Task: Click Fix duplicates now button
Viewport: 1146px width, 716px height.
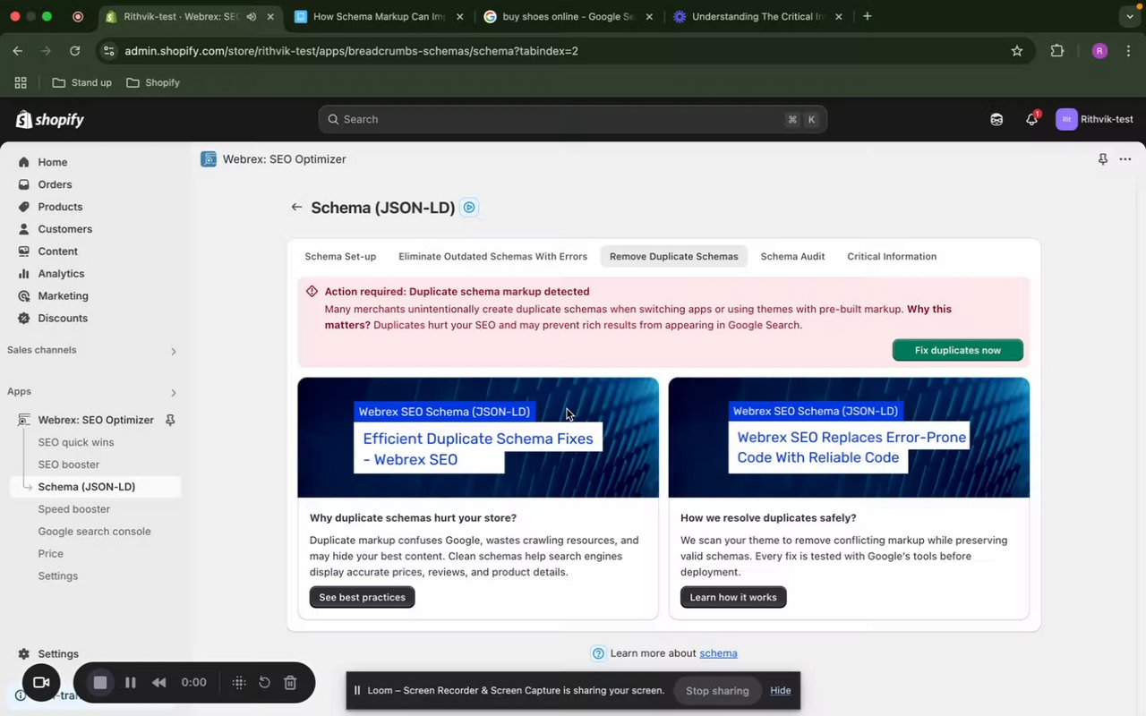Action: coord(958,350)
